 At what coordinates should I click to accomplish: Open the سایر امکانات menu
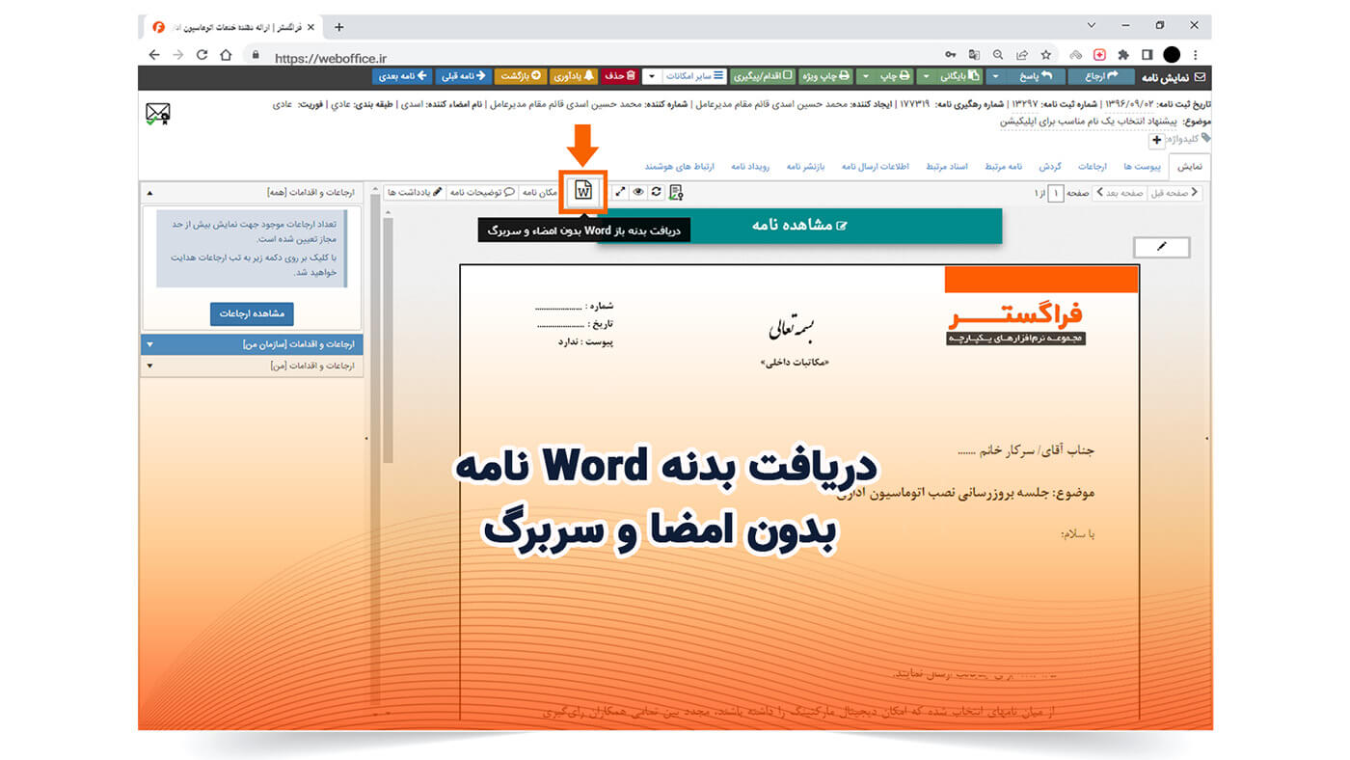click(x=685, y=77)
